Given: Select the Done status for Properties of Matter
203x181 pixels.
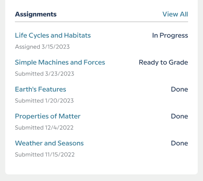Looking at the screenshot, I should click(x=180, y=116).
